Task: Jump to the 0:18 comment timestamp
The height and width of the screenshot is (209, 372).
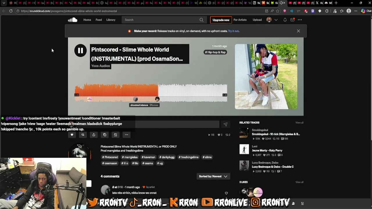Action: pyautogui.click(x=120, y=187)
